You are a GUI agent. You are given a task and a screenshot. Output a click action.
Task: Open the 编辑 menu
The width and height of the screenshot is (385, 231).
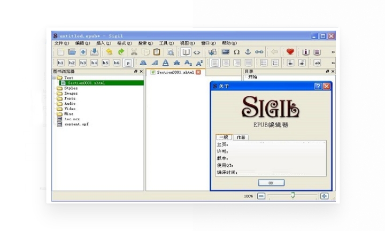[x=82, y=43]
